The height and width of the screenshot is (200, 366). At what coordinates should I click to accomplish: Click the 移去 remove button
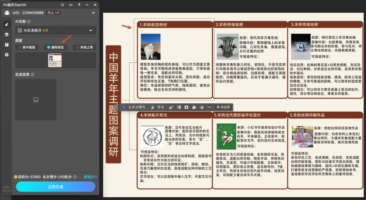158,107
